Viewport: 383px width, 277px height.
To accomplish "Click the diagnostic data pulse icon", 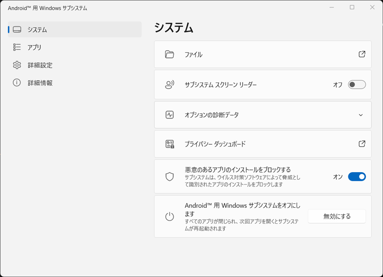I will tap(170, 115).
